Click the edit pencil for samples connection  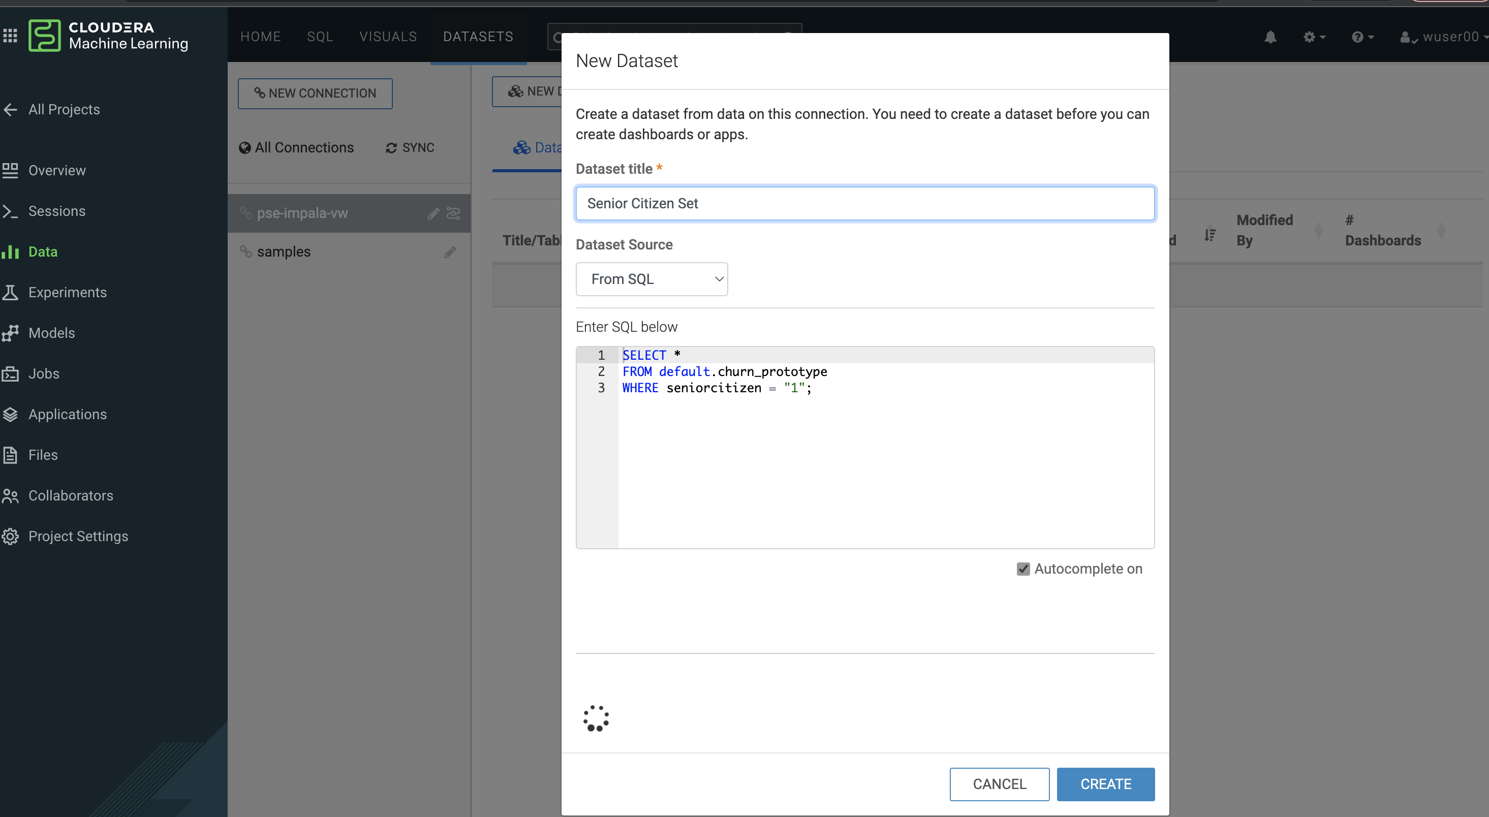click(450, 252)
